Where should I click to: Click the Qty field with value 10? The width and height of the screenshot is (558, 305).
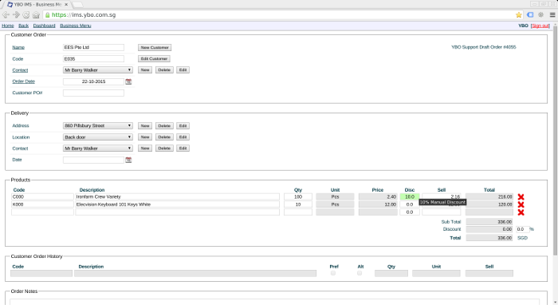pos(298,204)
